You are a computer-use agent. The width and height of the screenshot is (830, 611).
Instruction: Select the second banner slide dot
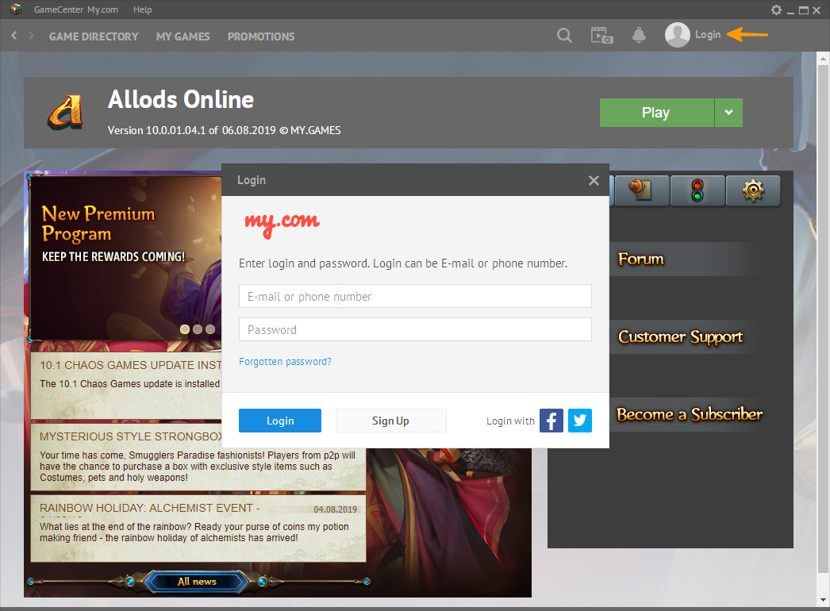pyautogui.click(x=198, y=329)
